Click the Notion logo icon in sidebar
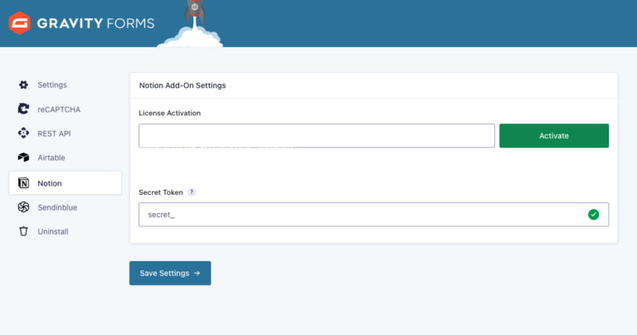The height and width of the screenshot is (335, 637). (23, 182)
